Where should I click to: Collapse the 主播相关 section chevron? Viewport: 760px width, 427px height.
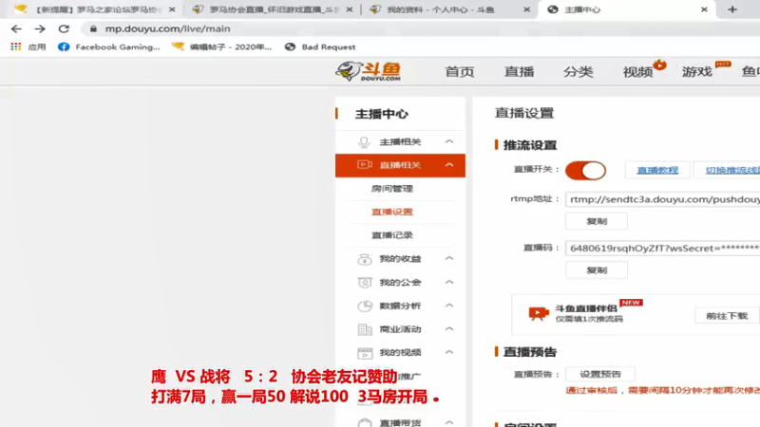(449, 141)
